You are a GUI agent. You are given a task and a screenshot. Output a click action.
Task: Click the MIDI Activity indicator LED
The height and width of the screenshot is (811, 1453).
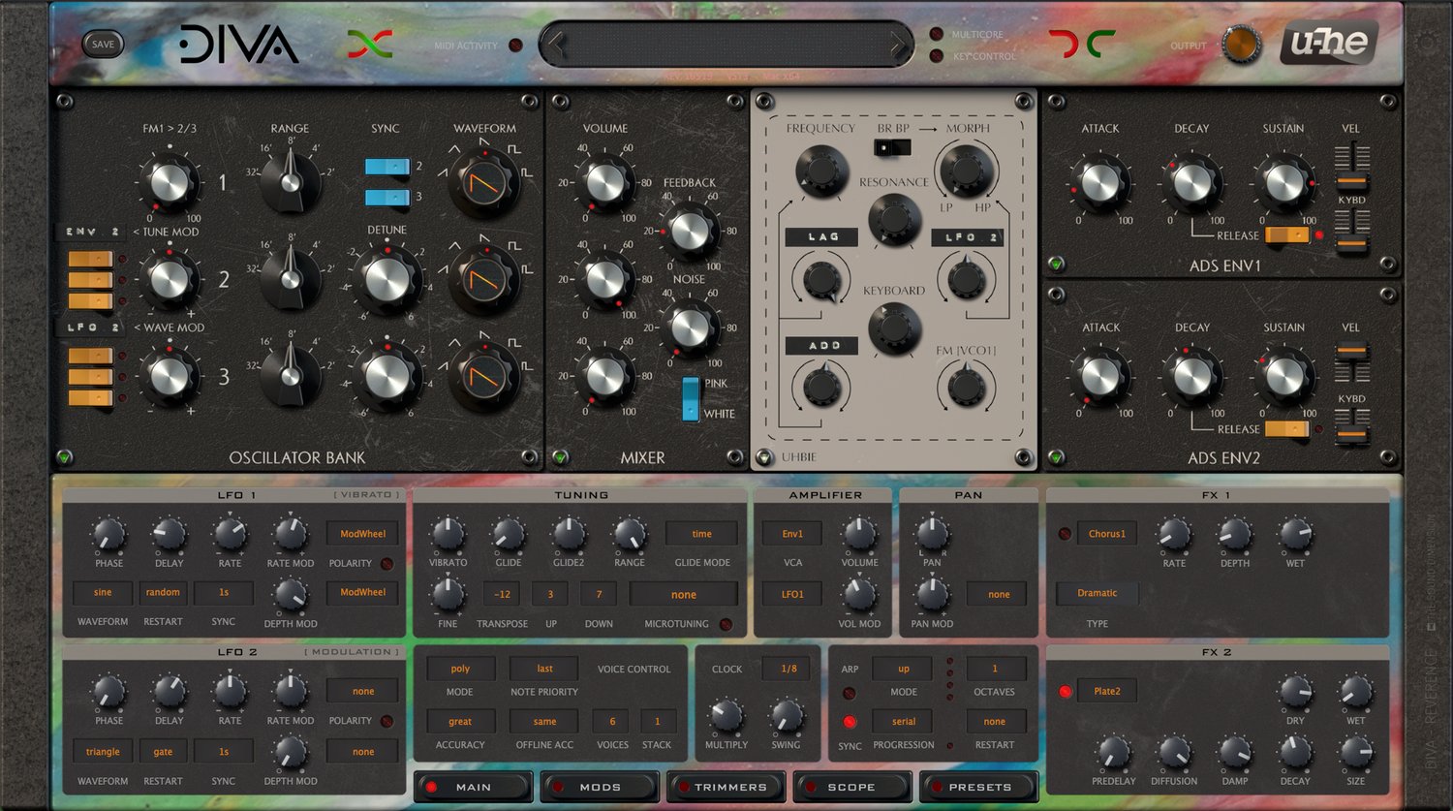click(515, 46)
